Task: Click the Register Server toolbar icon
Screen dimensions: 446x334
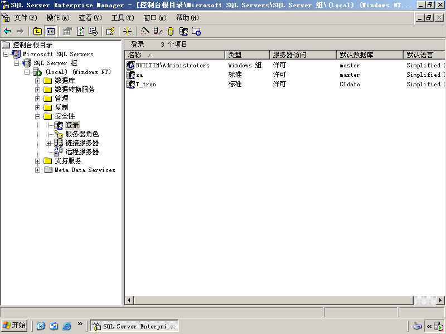Action: click(158, 31)
